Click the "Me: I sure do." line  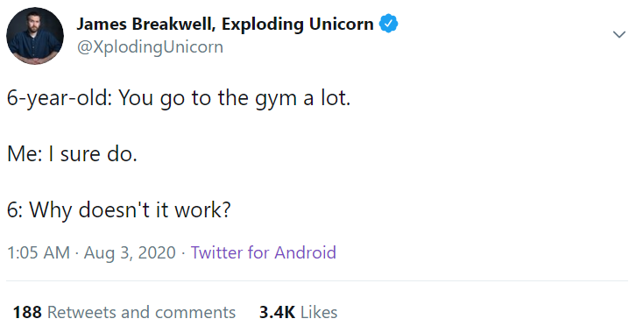tap(72, 154)
